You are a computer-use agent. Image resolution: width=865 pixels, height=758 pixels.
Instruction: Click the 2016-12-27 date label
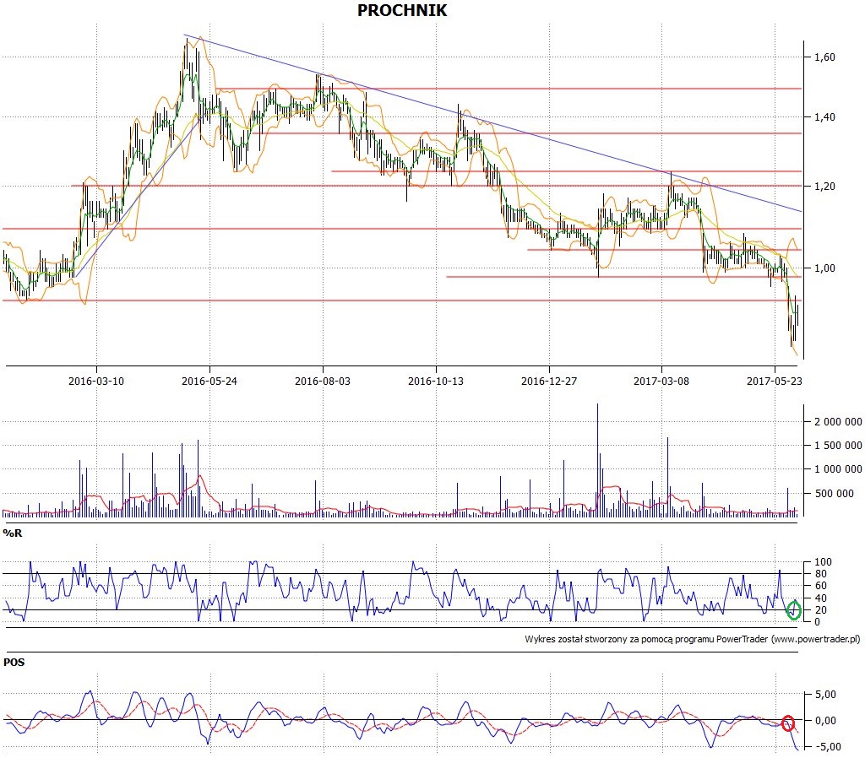click(549, 381)
